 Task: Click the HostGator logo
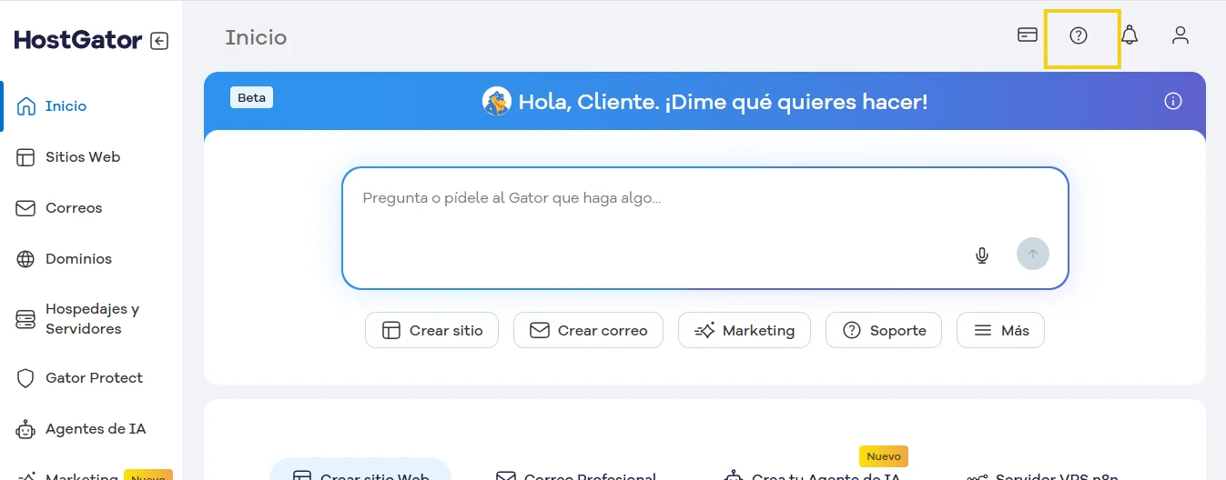click(78, 40)
